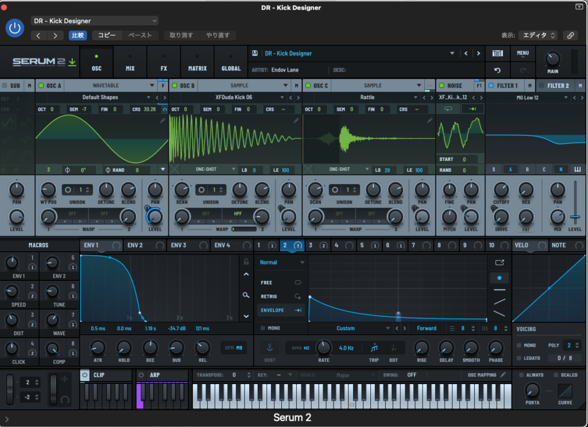Click the OSC C unison gear icon
588x427 pixels.
pyautogui.click(x=335, y=190)
